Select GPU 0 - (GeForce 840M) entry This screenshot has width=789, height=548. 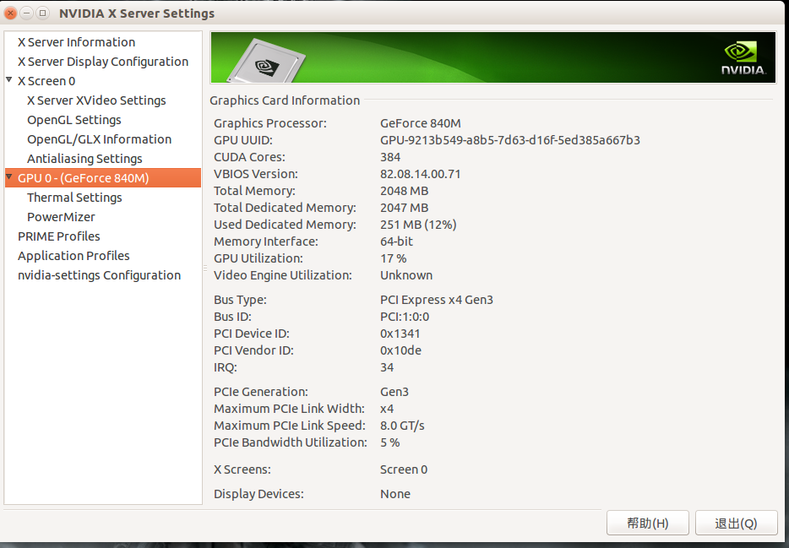[x=103, y=178]
